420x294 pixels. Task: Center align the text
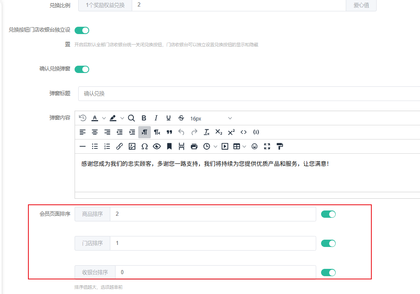tap(95, 132)
